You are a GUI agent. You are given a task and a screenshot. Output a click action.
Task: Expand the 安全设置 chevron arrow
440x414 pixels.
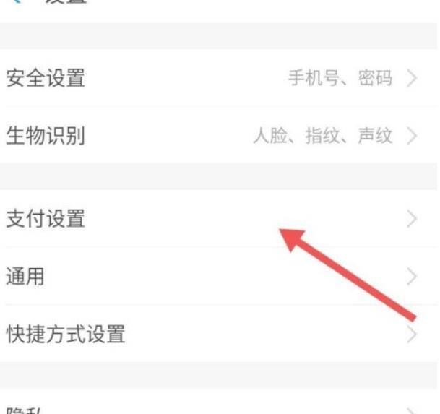click(412, 78)
